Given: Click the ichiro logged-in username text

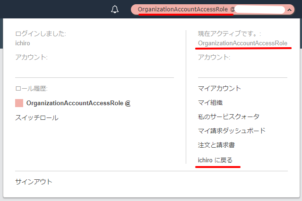Looking at the screenshot, I should pos(23,43).
